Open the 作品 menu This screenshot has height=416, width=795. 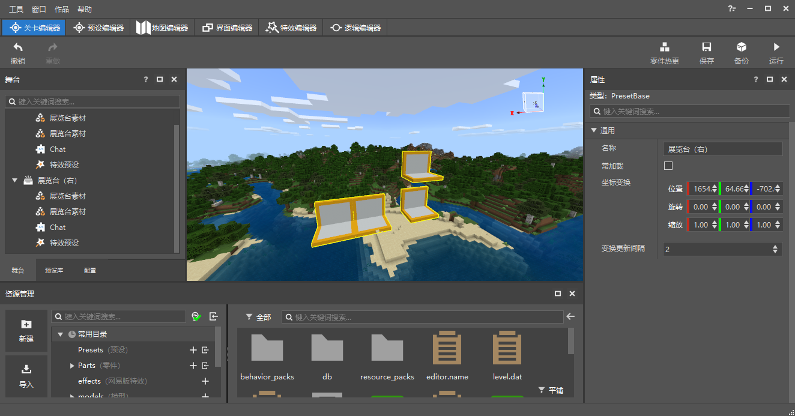[x=62, y=10]
